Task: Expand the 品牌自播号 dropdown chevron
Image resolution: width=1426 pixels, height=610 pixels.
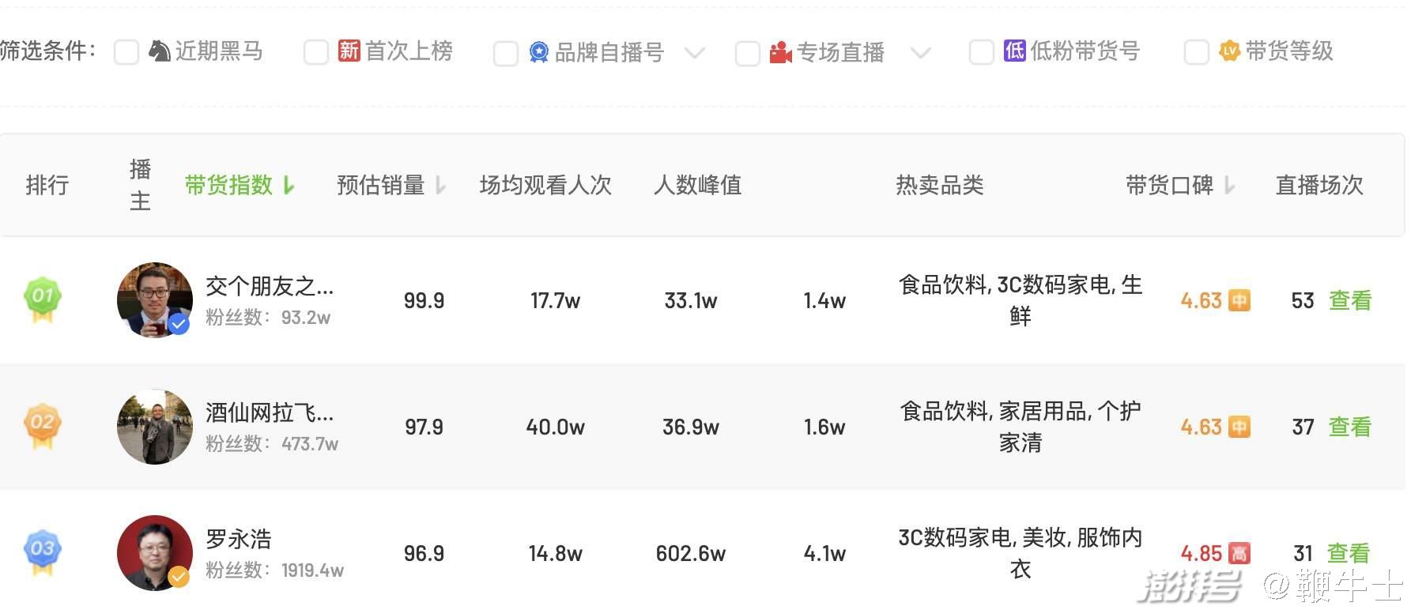Action: tap(694, 53)
